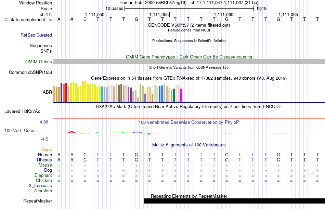Select the Human species label
The height and width of the screenshot is (209, 325).
pyautogui.click(x=45, y=155)
